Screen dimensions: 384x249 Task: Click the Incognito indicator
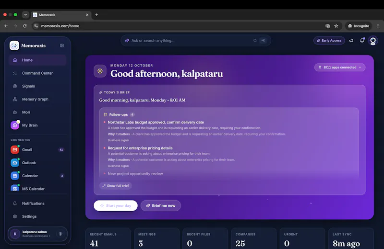[x=358, y=26]
